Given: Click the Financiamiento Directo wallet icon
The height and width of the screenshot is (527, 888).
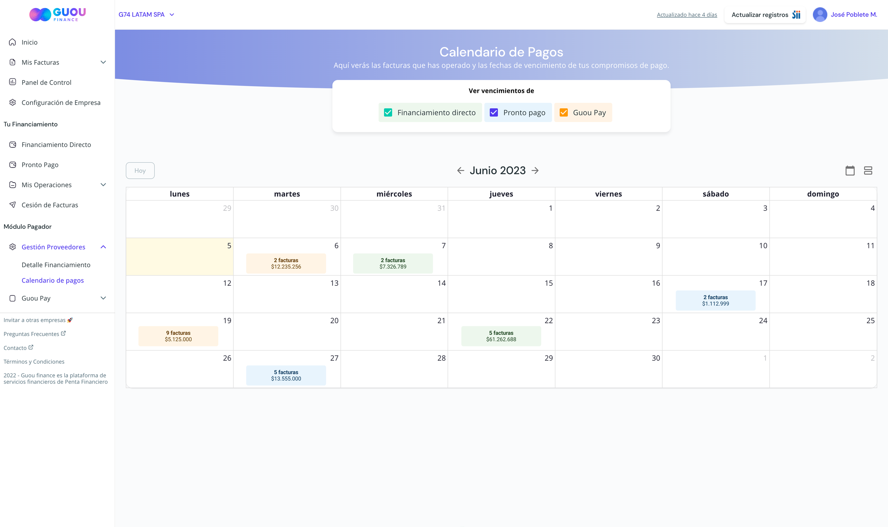Looking at the screenshot, I should tap(12, 144).
